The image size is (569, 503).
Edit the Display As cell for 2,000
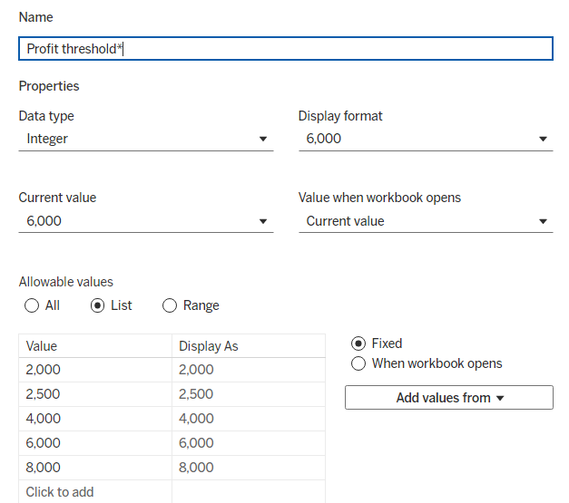click(x=248, y=370)
